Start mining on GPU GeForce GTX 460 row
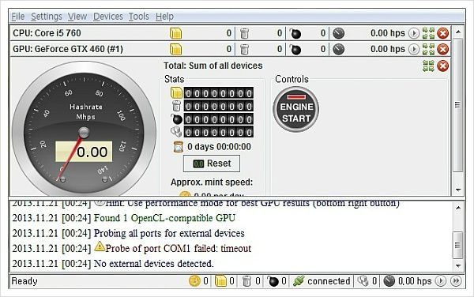474x297 pixels. click(414, 49)
